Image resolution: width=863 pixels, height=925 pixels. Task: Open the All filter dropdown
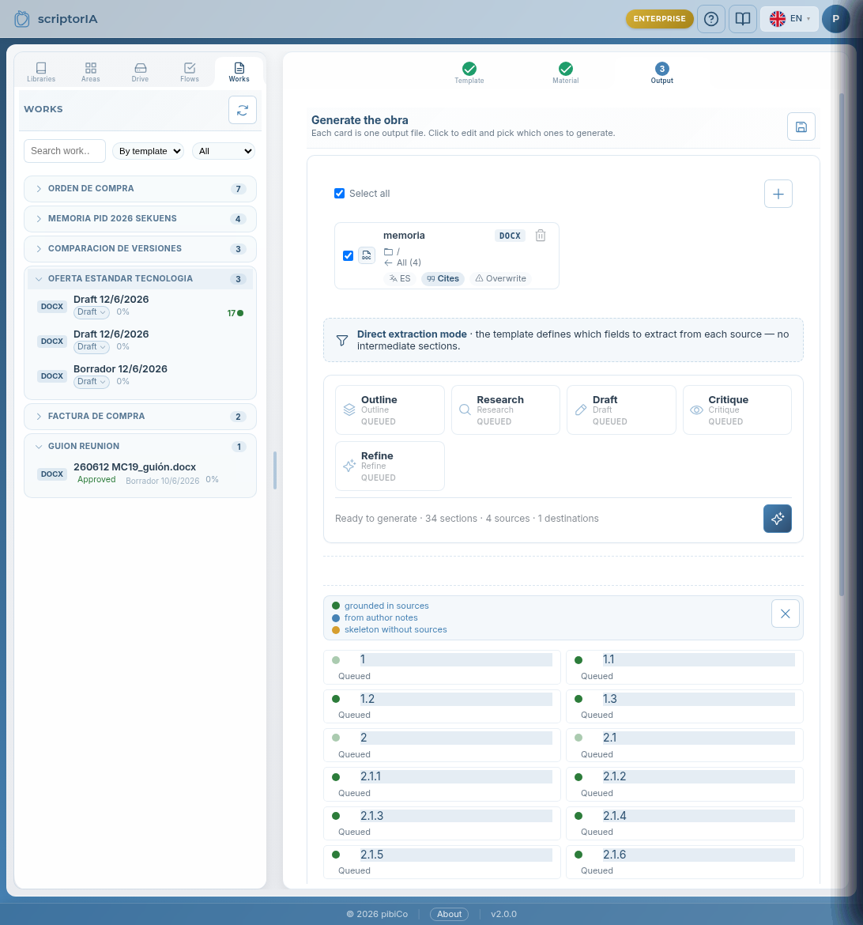click(x=224, y=151)
